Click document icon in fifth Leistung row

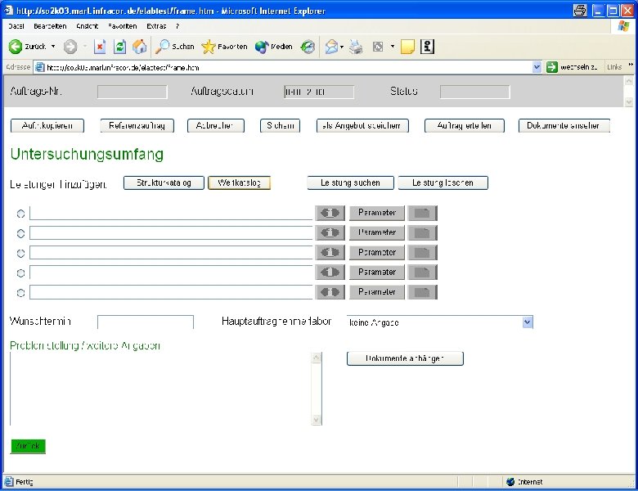tap(422, 292)
